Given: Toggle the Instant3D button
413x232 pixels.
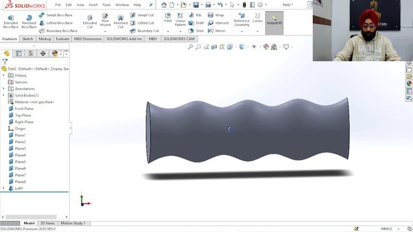Looking at the screenshot, I should click(x=274, y=23).
